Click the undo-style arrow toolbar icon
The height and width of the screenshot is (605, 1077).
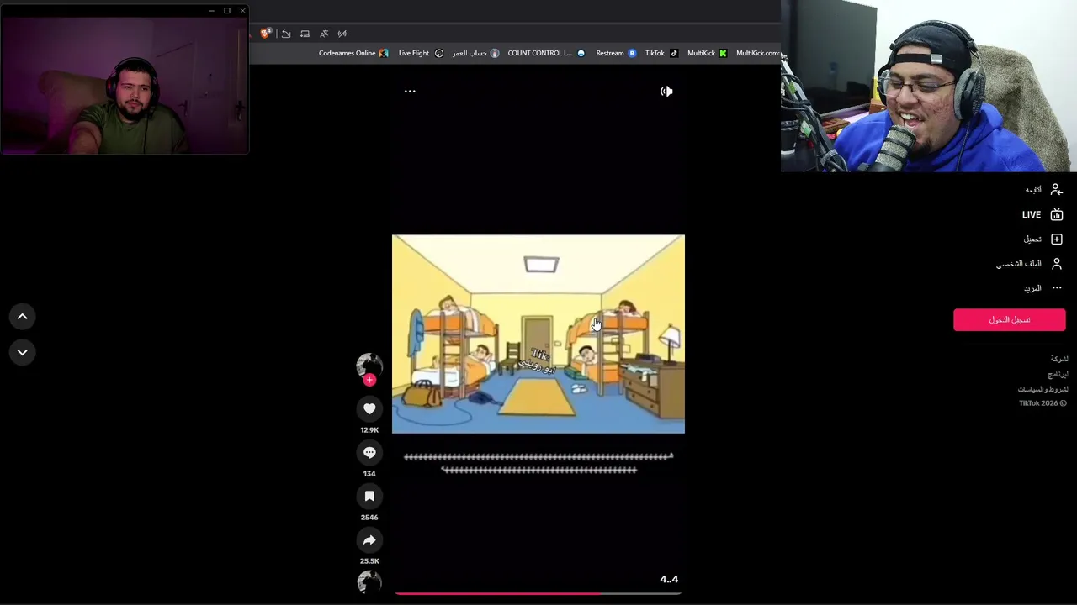tap(286, 34)
